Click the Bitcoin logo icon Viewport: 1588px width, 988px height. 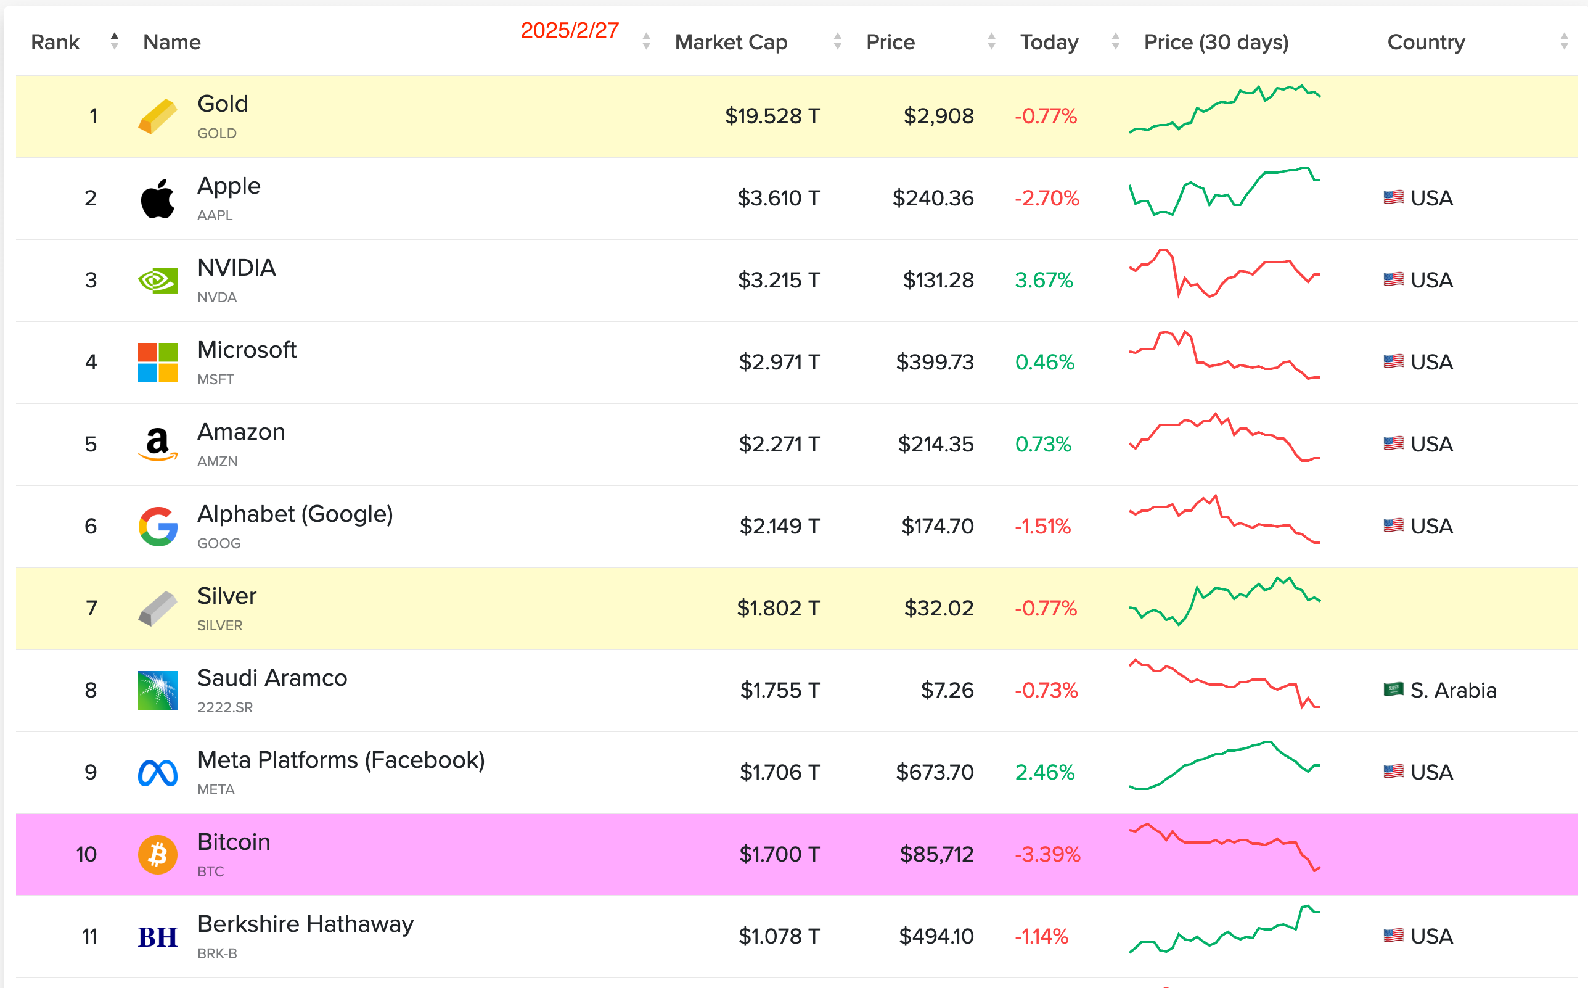point(157,855)
